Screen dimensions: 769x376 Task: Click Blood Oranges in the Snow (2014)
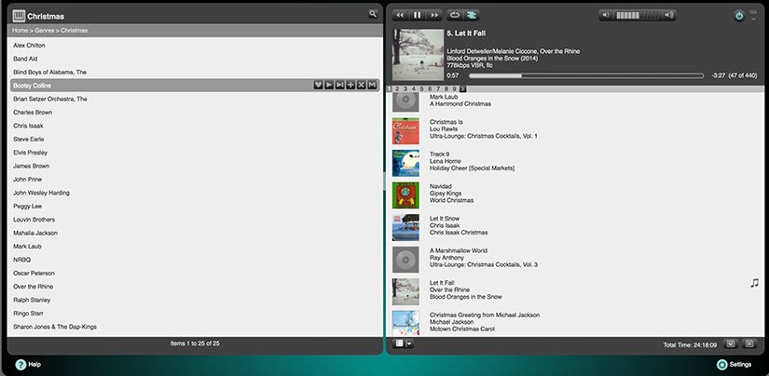(x=492, y=59)
